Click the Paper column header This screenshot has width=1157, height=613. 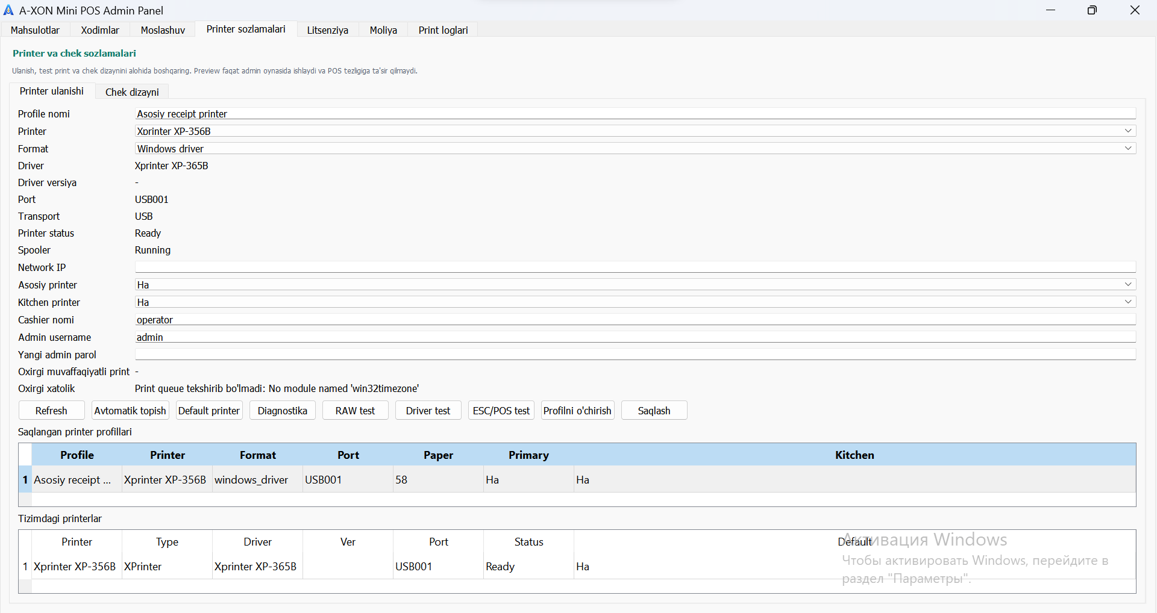[x=438, y=455]
